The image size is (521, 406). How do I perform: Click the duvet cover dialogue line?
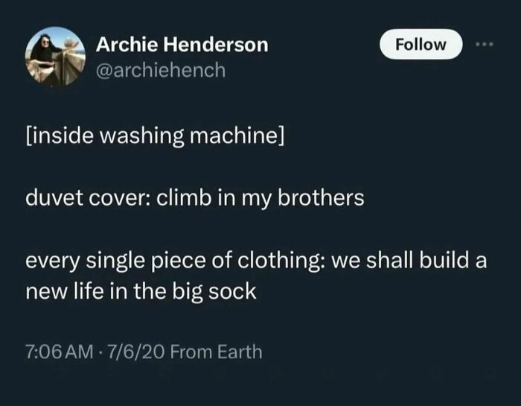(x=195, y=198)
